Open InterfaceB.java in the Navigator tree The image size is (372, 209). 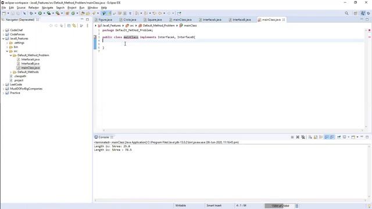[x=30, y=64]
